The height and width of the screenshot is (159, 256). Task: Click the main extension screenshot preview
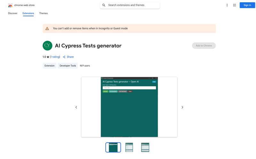pos(129,107)
